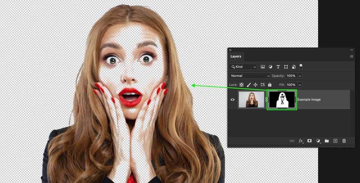
Task: Click the Link layers icon
Action: 292,141
